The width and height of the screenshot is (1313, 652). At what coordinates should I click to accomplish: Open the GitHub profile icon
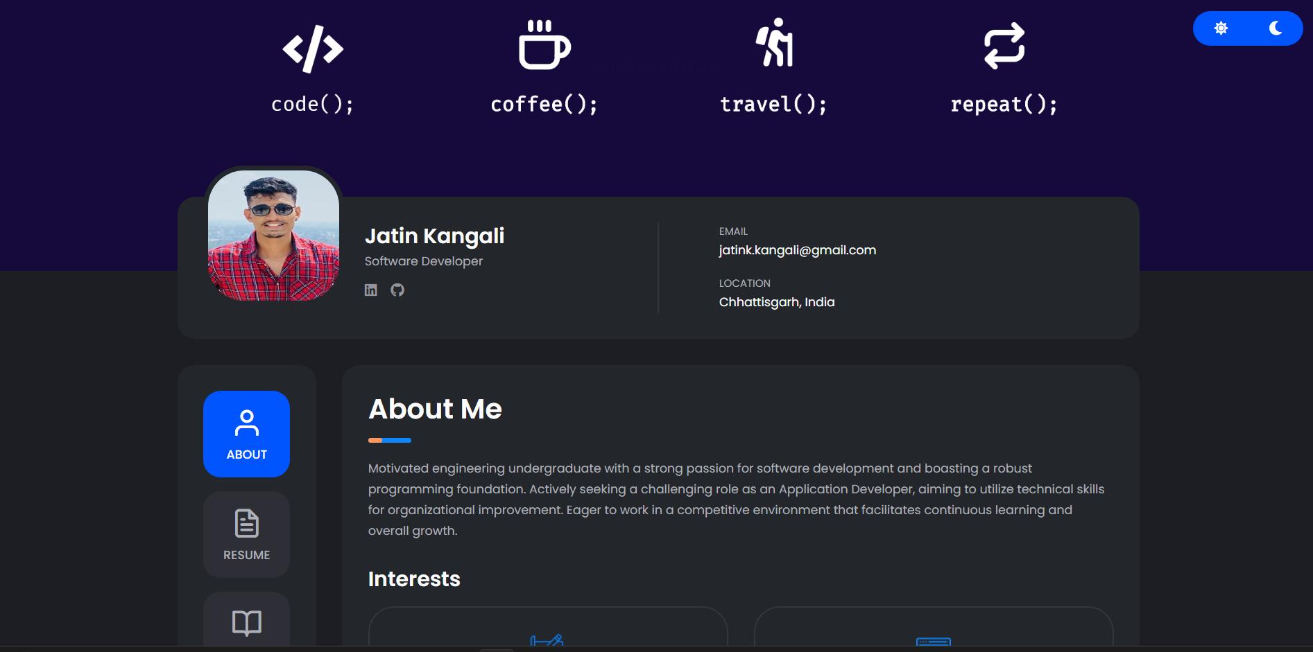pos(397,290)
